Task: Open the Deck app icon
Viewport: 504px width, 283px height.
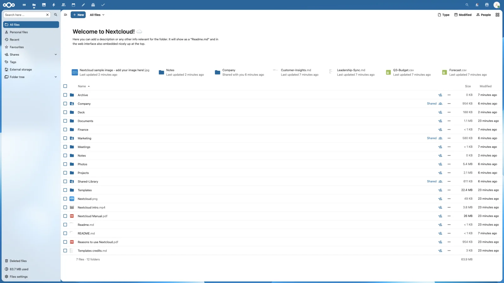Action: 93,5
